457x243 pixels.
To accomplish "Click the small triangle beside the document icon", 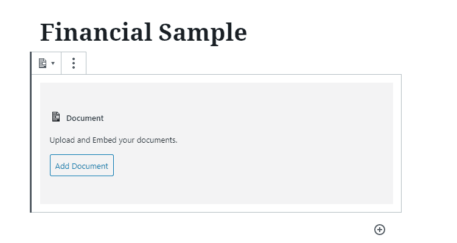I will click(x=53, y=63).
